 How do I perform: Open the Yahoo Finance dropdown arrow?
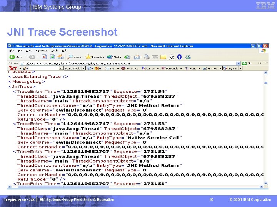click(220, 68)
